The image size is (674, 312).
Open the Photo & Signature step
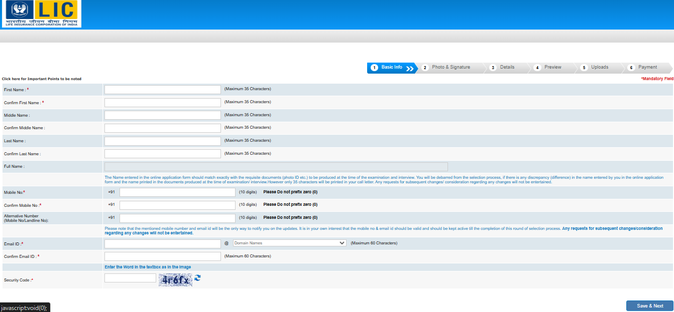tap(451, 68)
